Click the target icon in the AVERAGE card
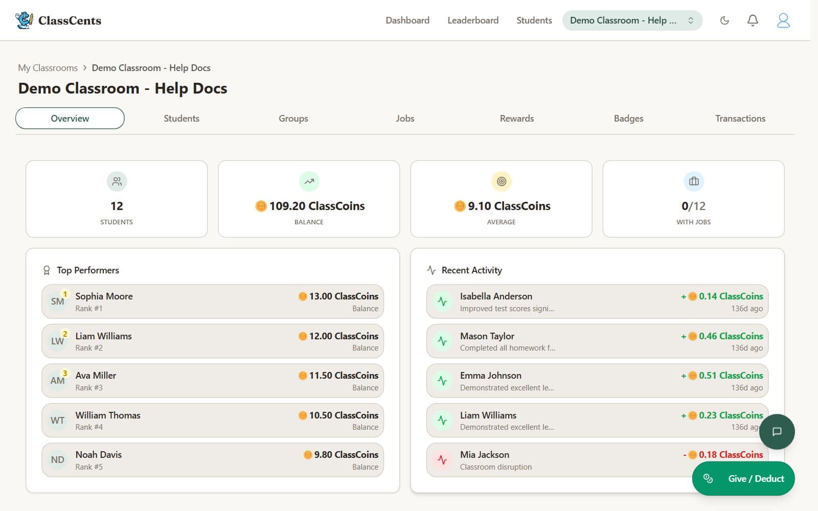The height and width of the screenshot is (511, 818). (x=502, y=181)
